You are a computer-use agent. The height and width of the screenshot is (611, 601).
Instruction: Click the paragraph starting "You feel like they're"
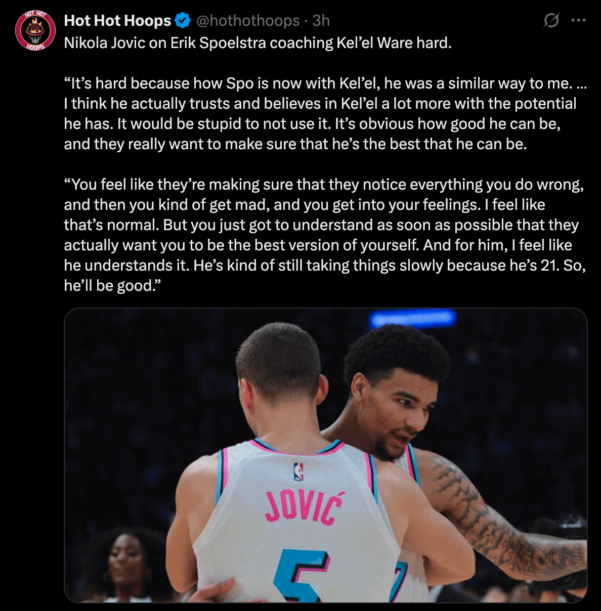(x=325, y=235)
